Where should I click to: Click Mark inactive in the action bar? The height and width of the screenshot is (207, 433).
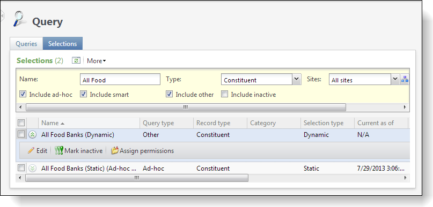[x=79, y=151]
